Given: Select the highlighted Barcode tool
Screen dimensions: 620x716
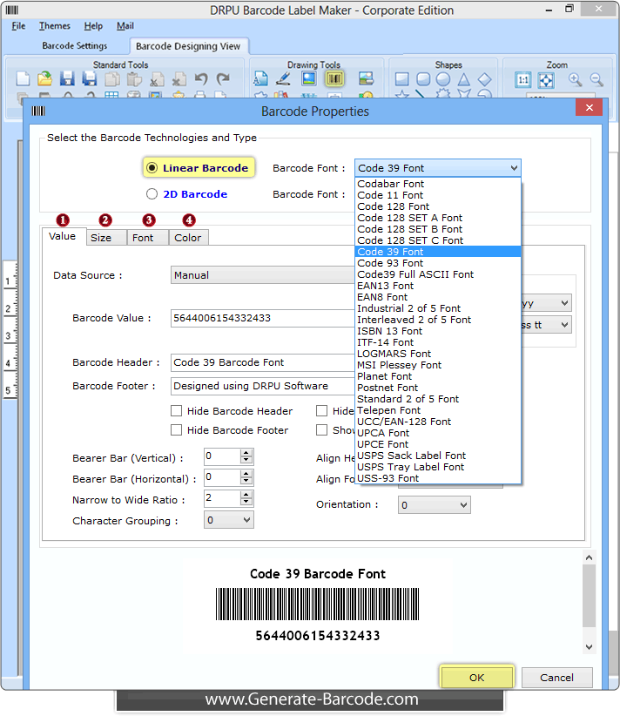Looking at the screenshot, I should 334,78.
